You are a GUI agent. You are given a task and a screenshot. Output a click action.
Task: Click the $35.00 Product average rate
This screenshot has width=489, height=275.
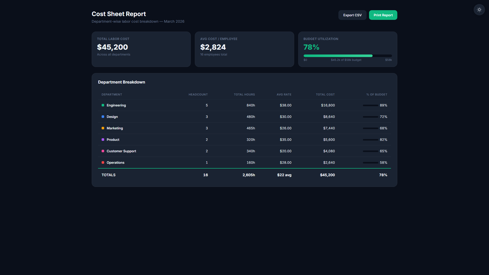point(286,140)
